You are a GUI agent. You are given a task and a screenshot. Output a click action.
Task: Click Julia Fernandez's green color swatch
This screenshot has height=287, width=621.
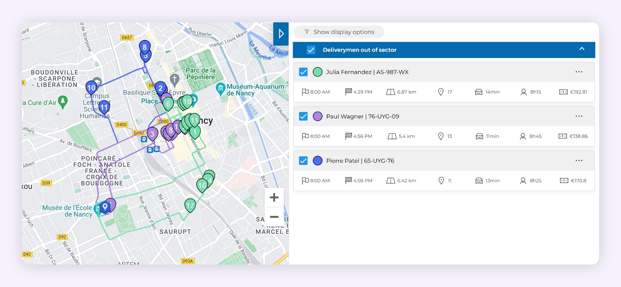(317, 72)
